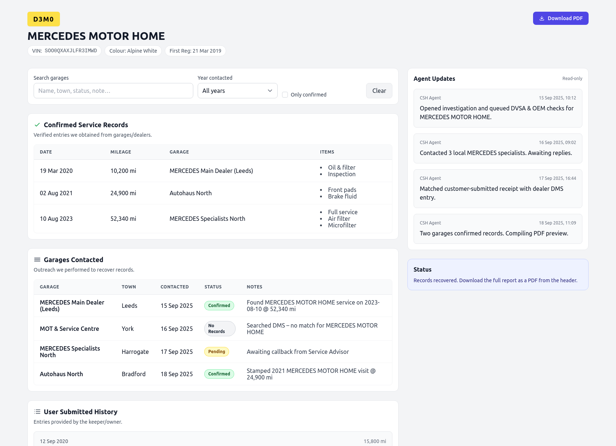Open the Year contacted dropdown
The width and height of the screenshot is (616, 446).
(x=237, y=90)
